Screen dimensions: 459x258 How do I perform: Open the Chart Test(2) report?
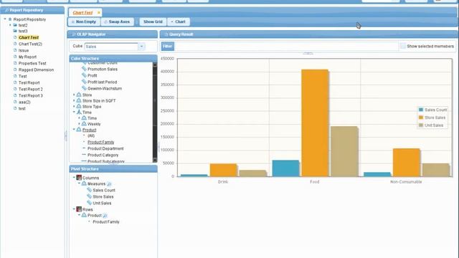coord(30,44)
